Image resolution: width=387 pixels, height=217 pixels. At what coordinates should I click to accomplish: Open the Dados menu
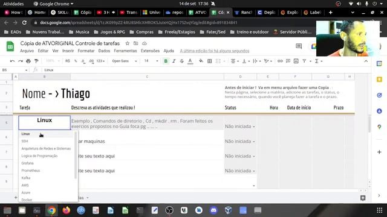click(x=104, y=51)
